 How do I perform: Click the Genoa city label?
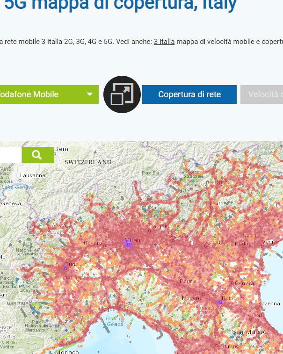tap(107, 308)
